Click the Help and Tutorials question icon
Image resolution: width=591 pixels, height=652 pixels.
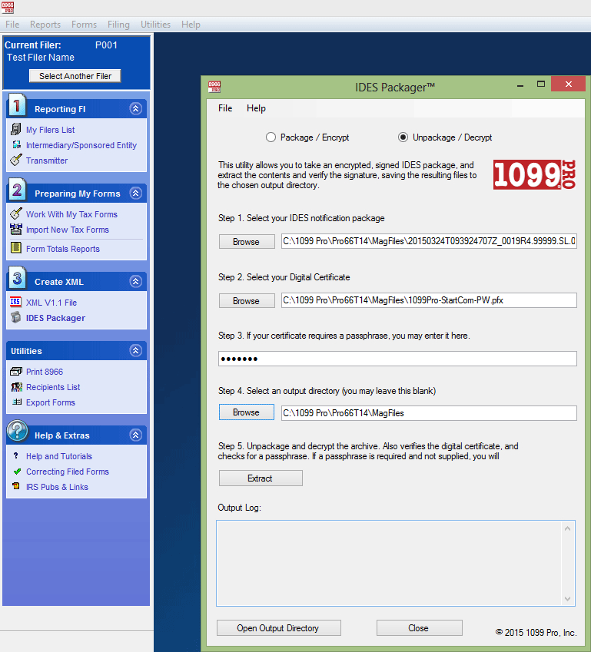(x=16, y=455)
